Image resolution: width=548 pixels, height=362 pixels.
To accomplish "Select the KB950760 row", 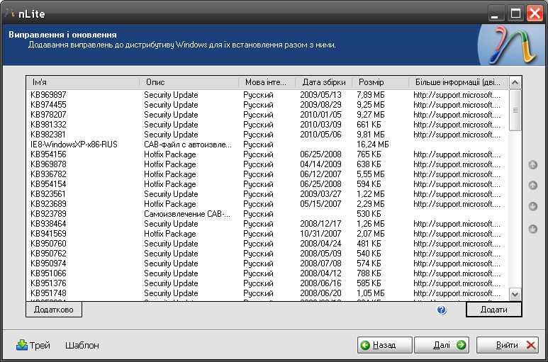I will (267, 244).
